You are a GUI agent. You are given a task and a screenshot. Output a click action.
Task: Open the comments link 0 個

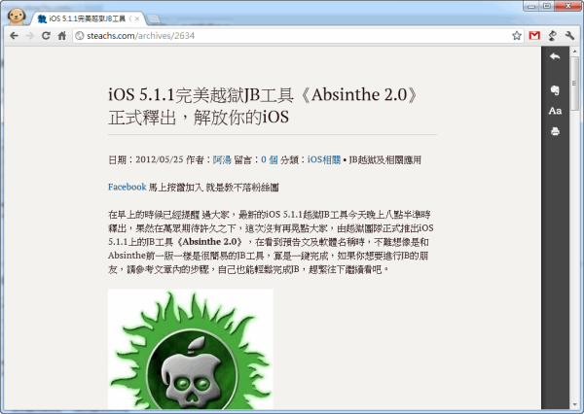point(270,159)
